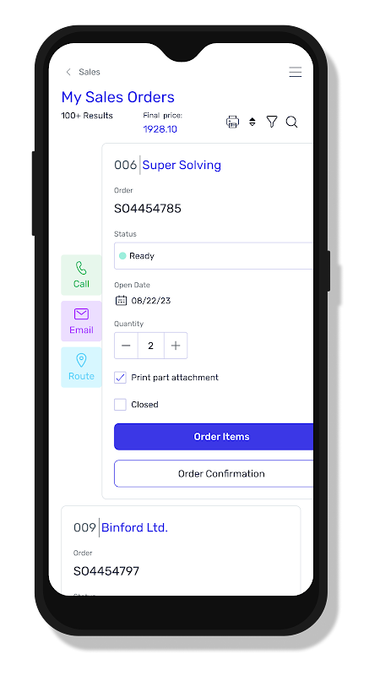The height and width of the screenshot is (676, 380).
Task: Uncheck Print part attachment checkbox
Action: pyautogui.click(x=120, y=378)
